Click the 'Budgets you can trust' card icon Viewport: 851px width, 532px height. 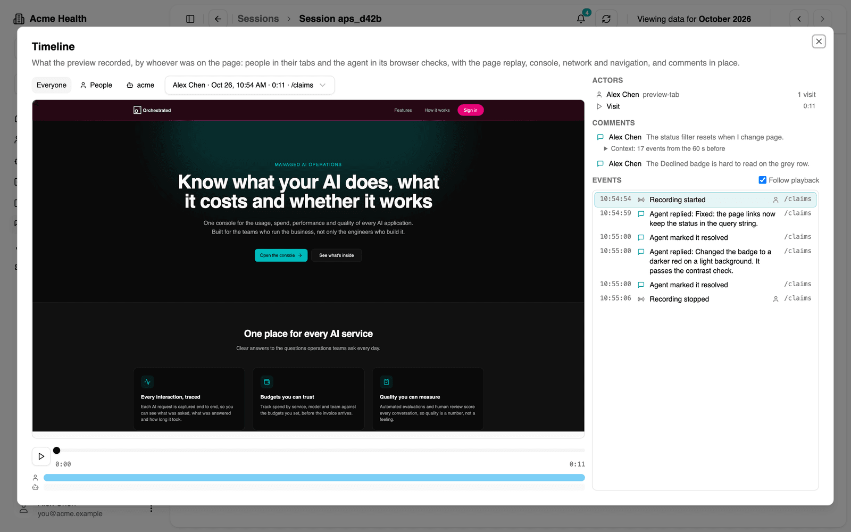click(x=267, y=382)
